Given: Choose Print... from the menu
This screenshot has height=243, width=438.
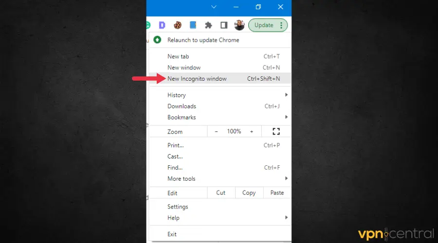Looking at the screenshot, I should pos(220,145).
